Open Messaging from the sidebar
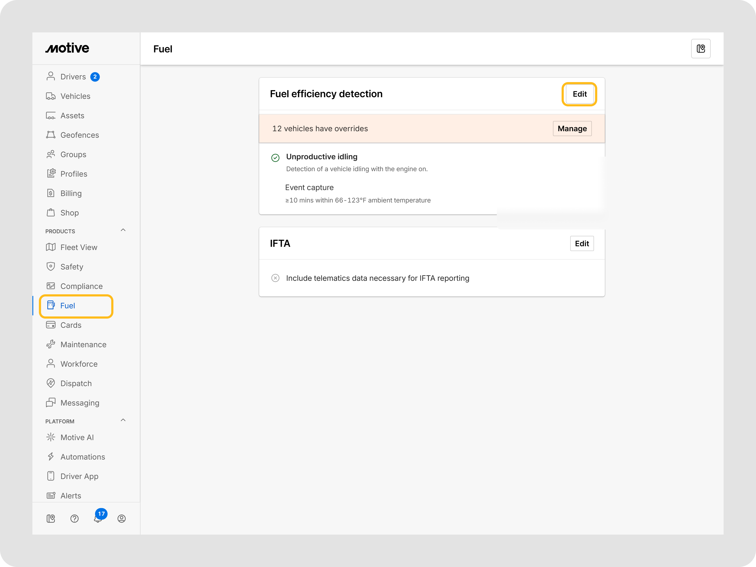Screen dimensions: 756x567 tap(80, 403)
